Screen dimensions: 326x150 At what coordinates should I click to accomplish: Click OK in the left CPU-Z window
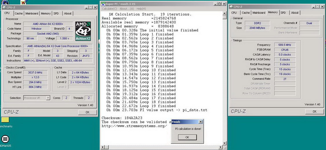point(88,112)
